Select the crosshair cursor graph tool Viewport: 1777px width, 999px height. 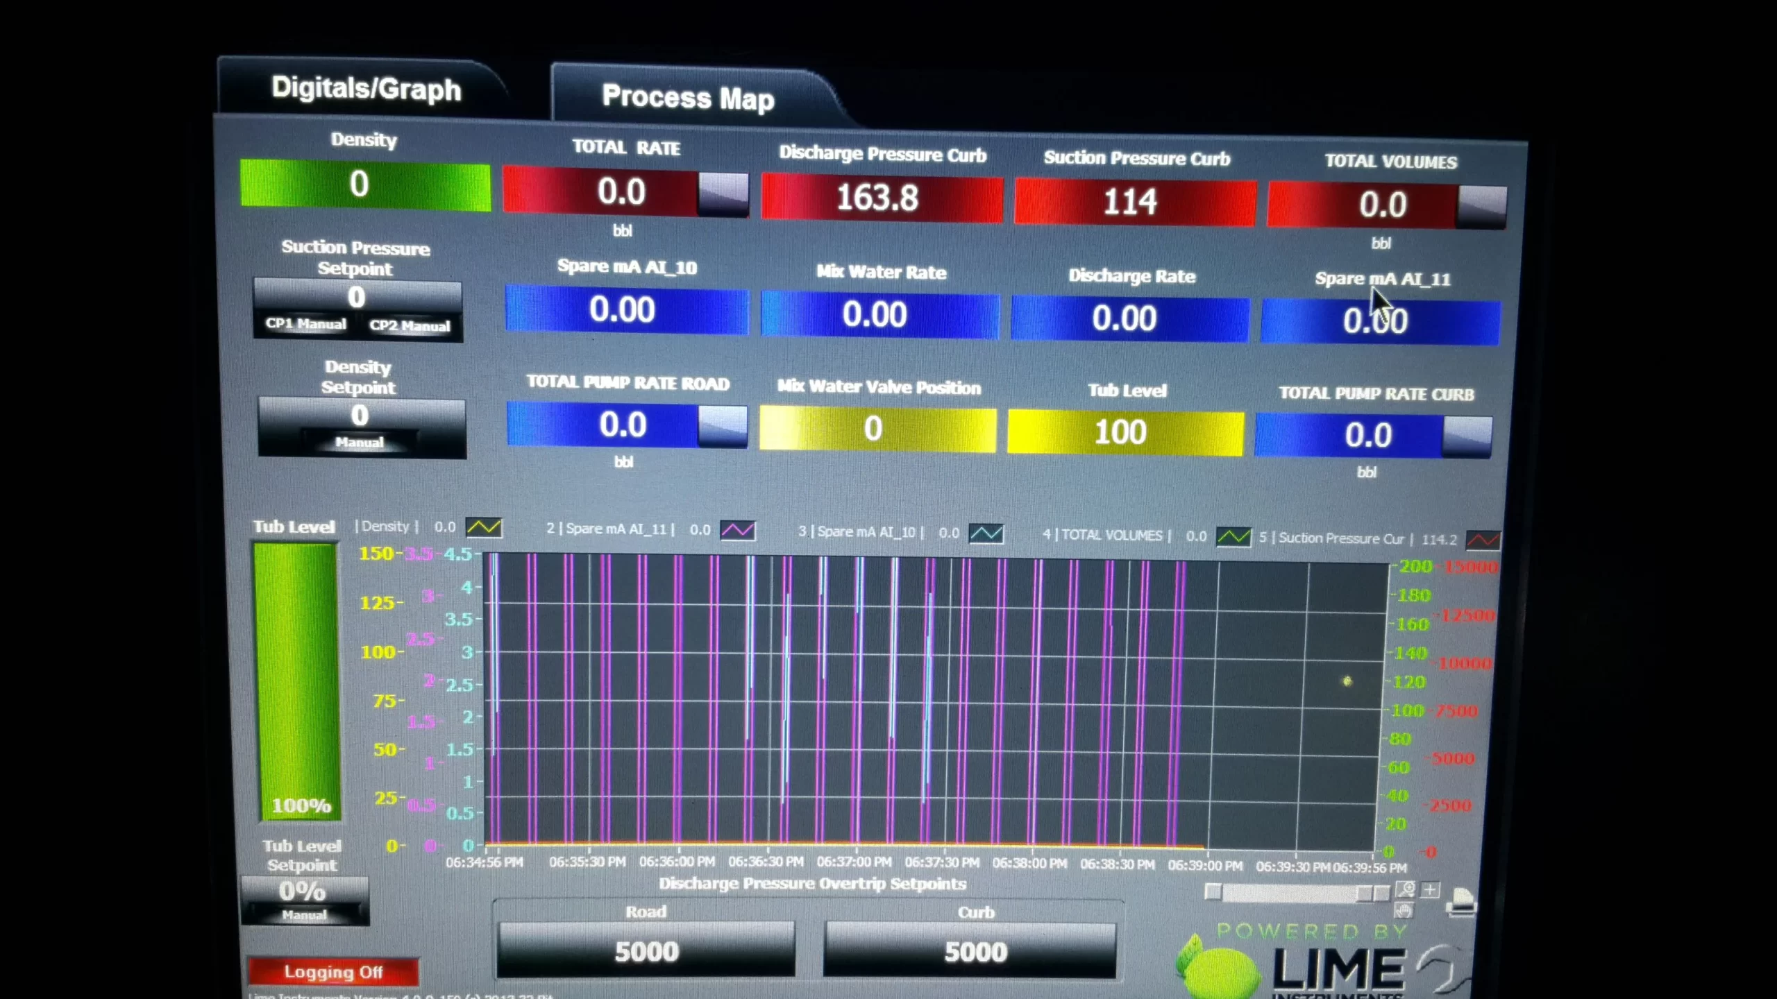[1430, 889]
